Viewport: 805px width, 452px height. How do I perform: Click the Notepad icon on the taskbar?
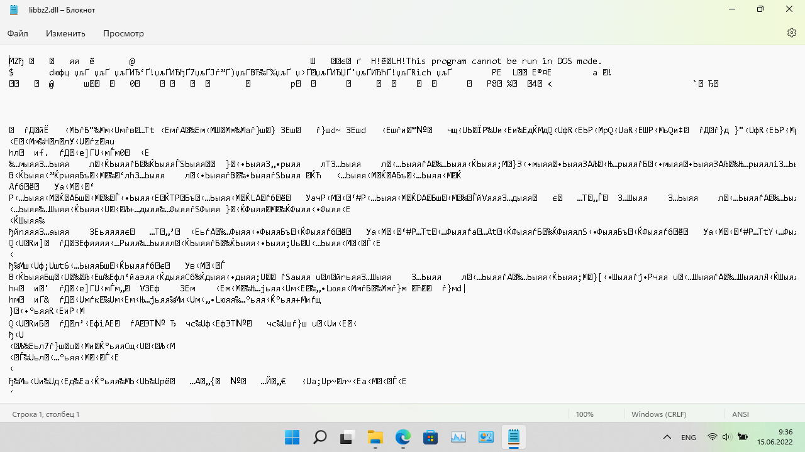point(513,437)
